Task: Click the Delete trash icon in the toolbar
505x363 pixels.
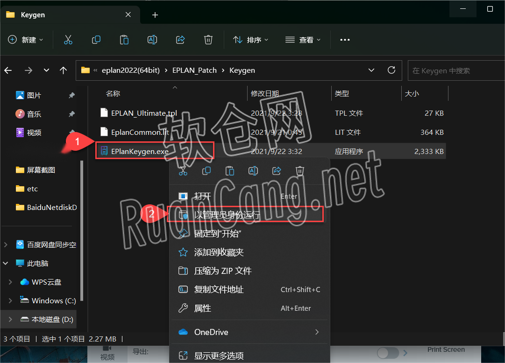Action: [x=208, y=40]
